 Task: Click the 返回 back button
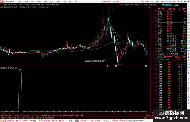(155, 5)
